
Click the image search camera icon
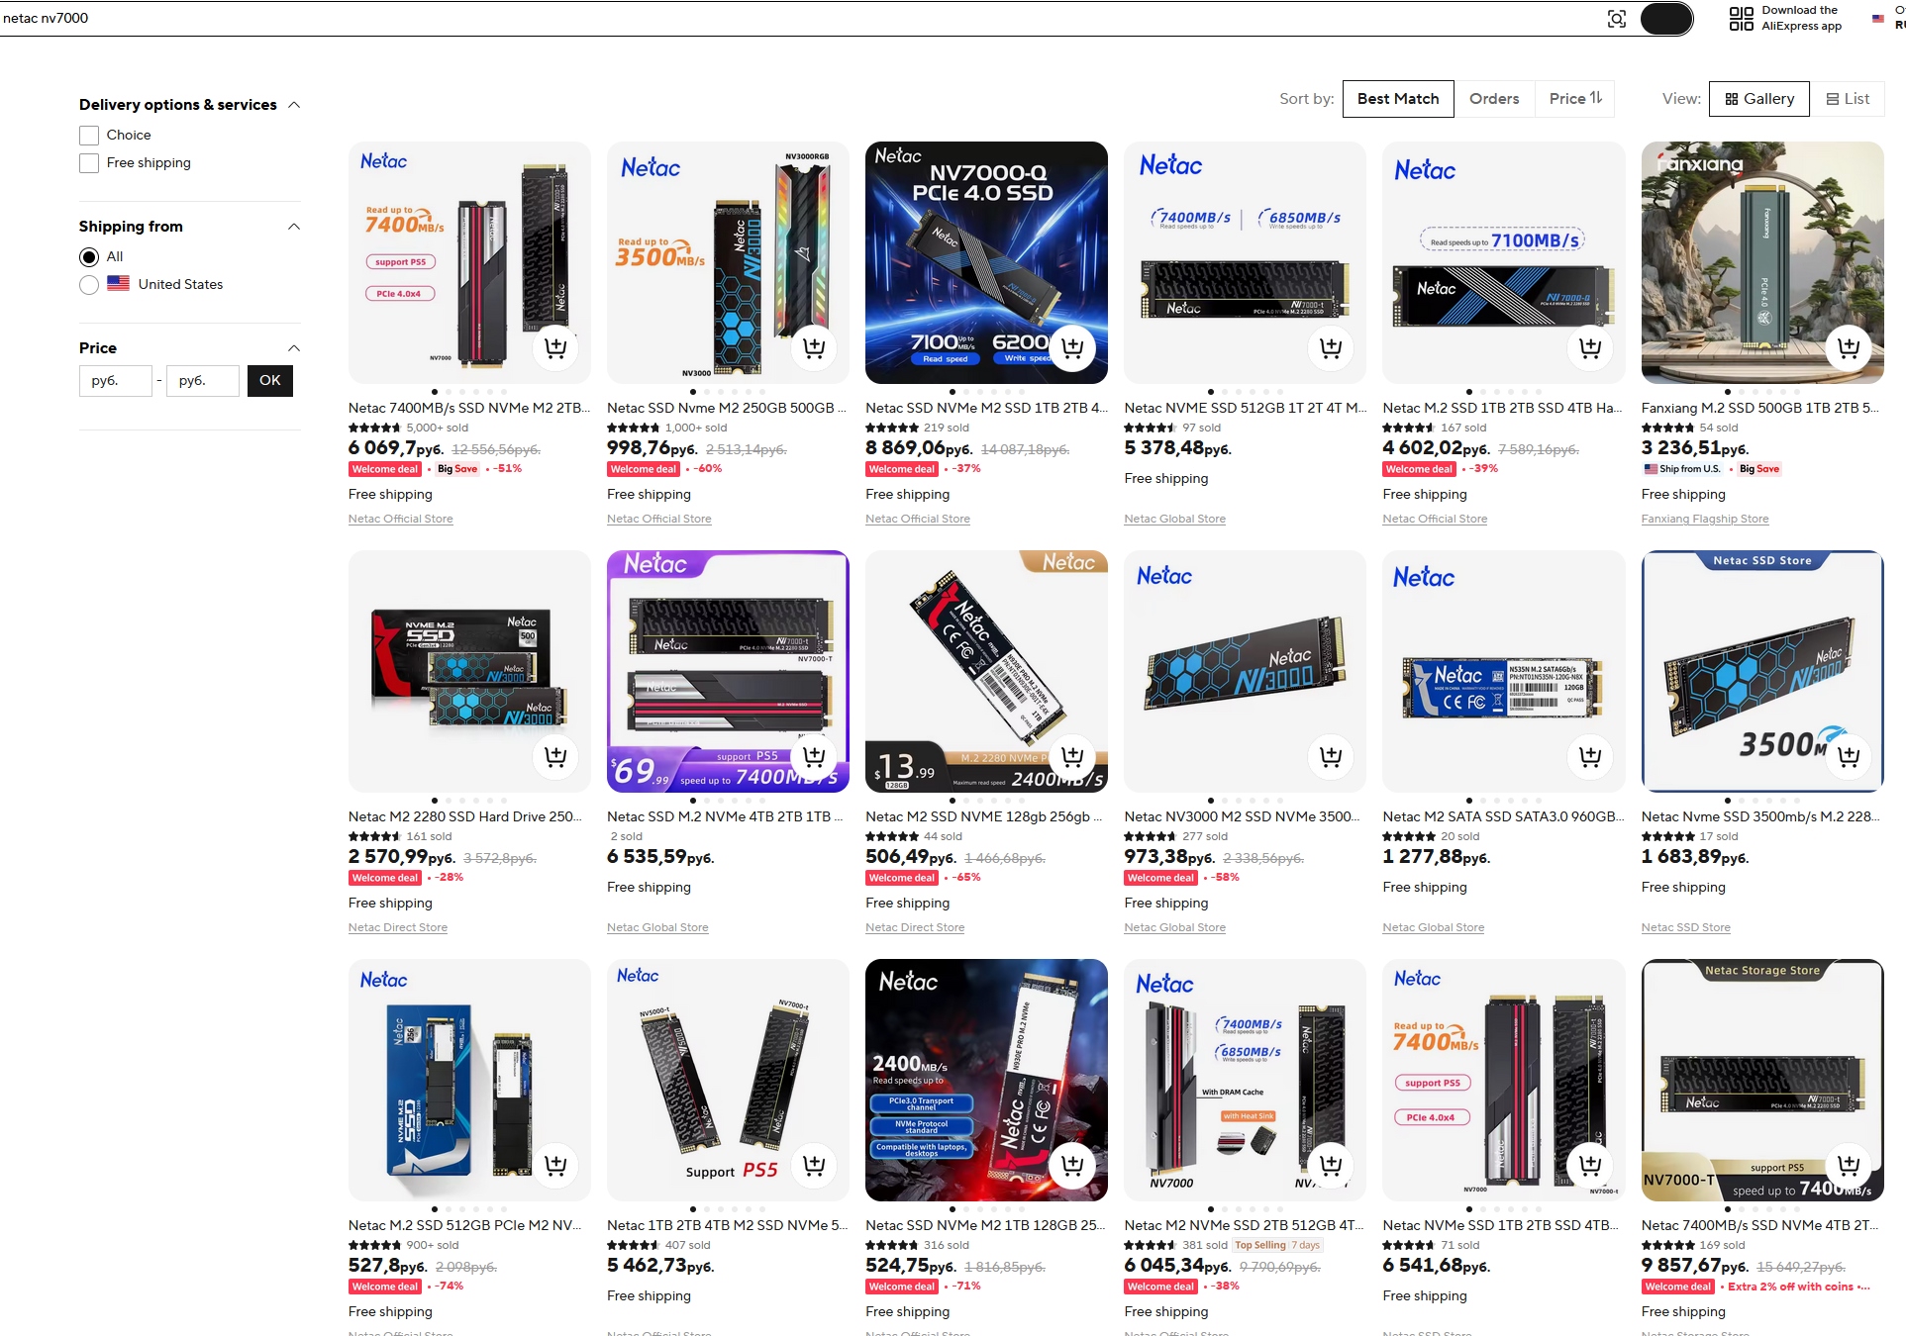click(1617, 19)
